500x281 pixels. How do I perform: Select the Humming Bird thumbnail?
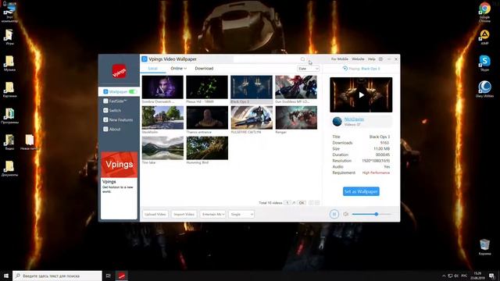coord(207,148)
